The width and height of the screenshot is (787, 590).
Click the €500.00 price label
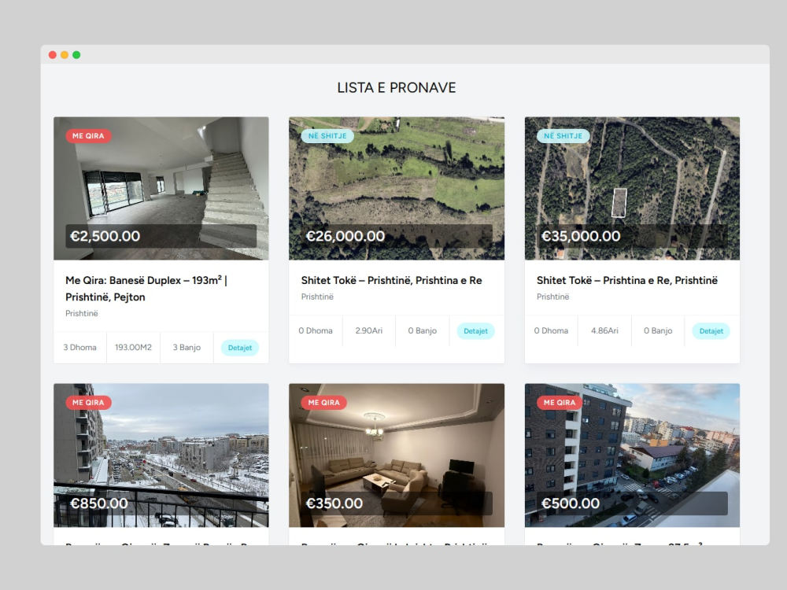[x=570, y=503]
